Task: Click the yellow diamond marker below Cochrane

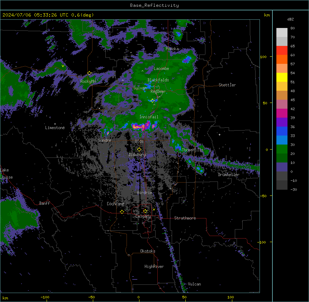Action: coord(122,212)
